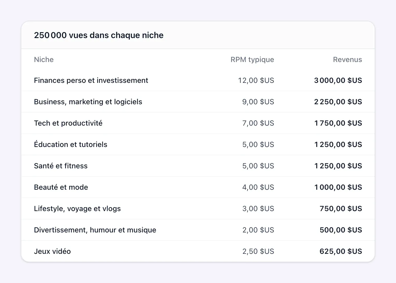396x283 pixels.
Task: Click the revenue for Santé et fitness
Action: [x=338, y=166]
